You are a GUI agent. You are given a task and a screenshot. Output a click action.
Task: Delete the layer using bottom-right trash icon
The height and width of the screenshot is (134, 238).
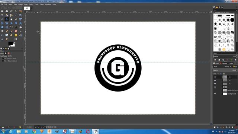236,127
